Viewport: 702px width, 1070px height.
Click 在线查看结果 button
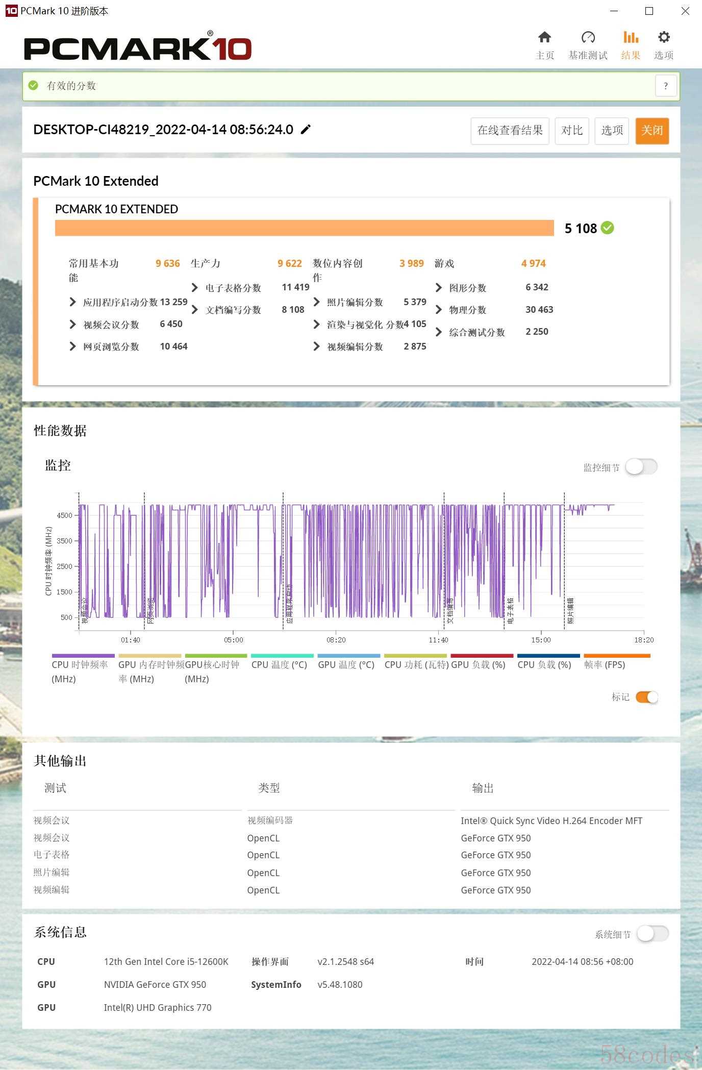(x=510, y=131)
